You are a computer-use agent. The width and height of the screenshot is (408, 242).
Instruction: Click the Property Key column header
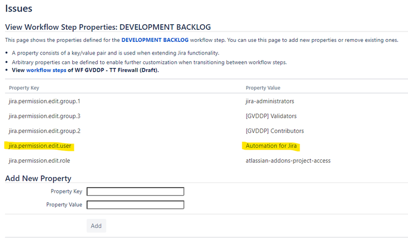click(x=24, y=88)
